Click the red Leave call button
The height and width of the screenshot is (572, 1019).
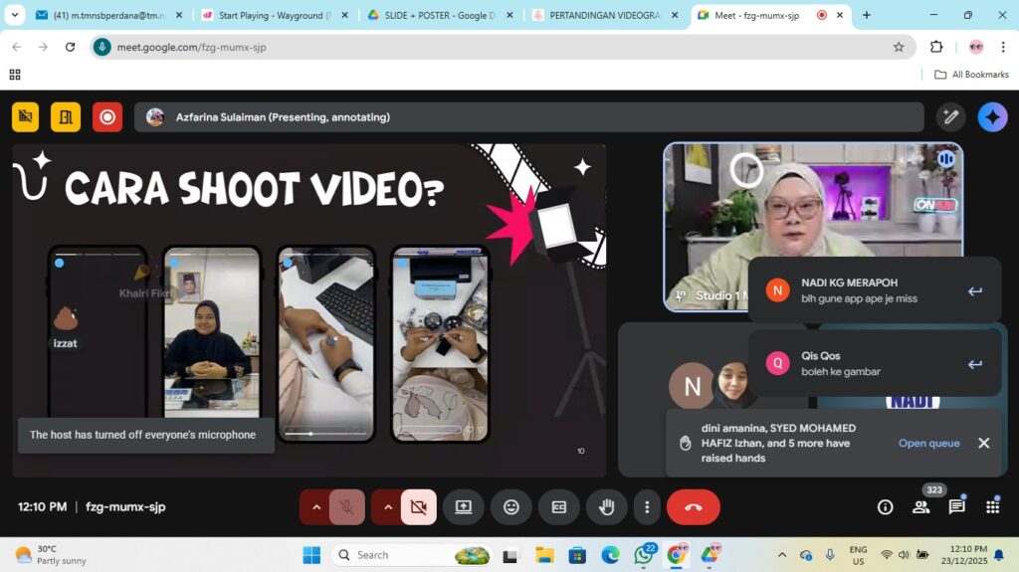click(693, 507)
